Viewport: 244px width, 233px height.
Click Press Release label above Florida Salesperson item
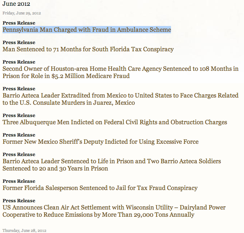tap(19, 181)
